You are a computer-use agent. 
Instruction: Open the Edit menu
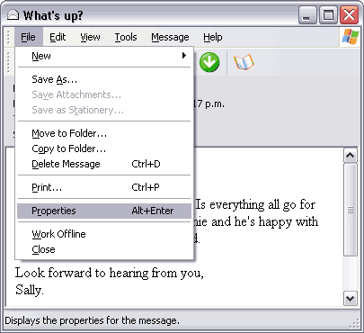click(x=58, y=37)
